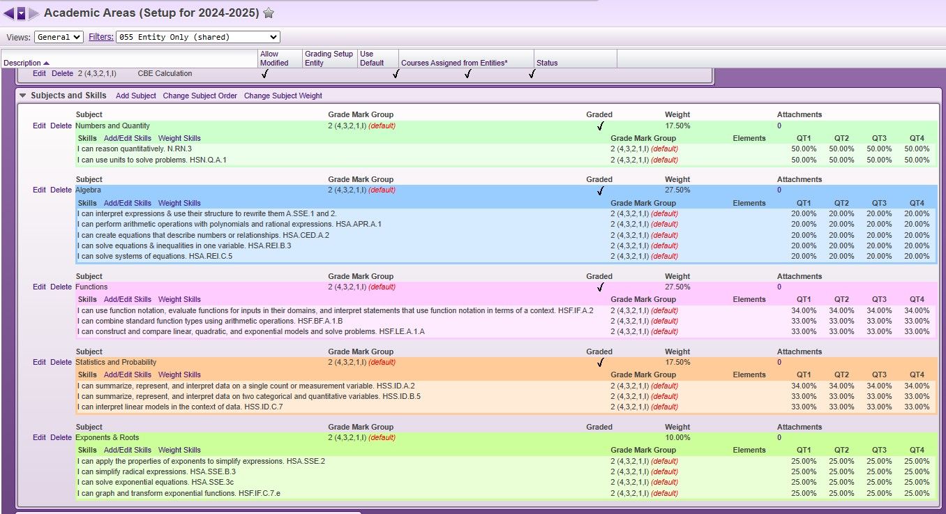Click the favorite star icon beside title
This screenshot has height=514, width=946.
click(x=269, y=13)
